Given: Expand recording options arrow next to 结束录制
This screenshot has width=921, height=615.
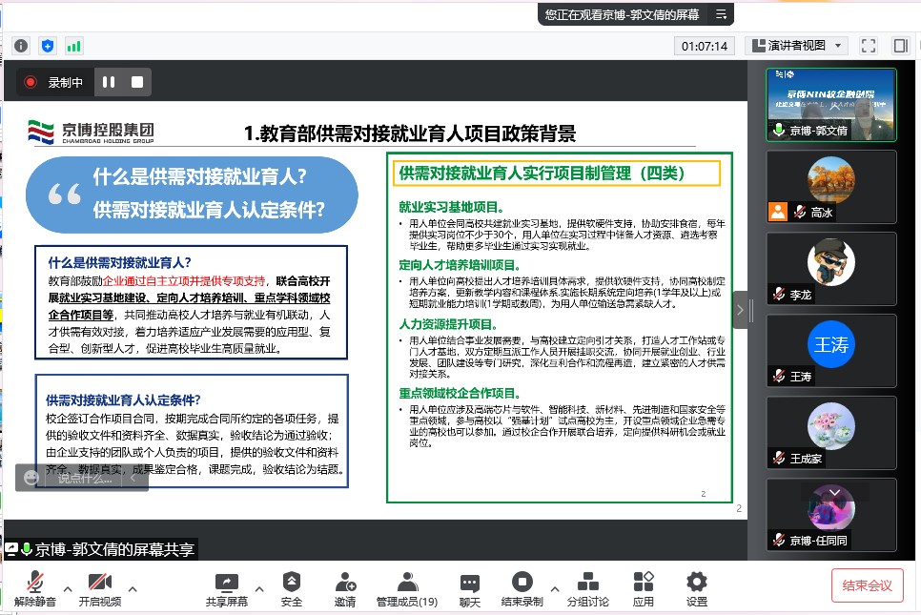Looking at the screenshot, I should pos(555,588).
